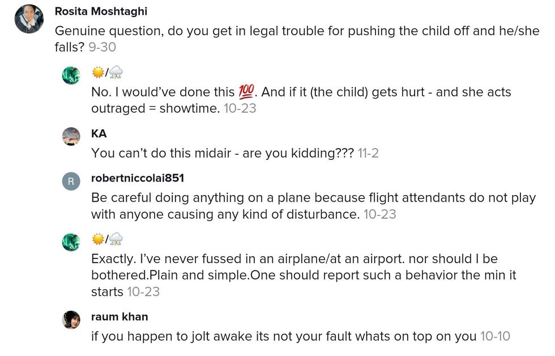
Task: Click the KA username
Action: [x=99, y=134]
